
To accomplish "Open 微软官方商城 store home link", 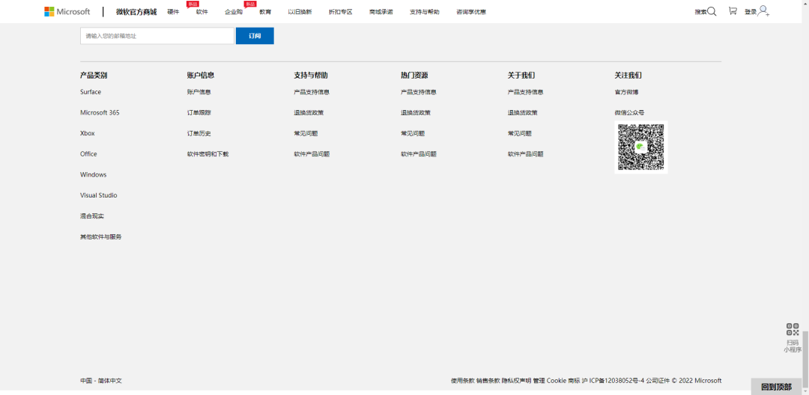I will (x=136, y=12).
